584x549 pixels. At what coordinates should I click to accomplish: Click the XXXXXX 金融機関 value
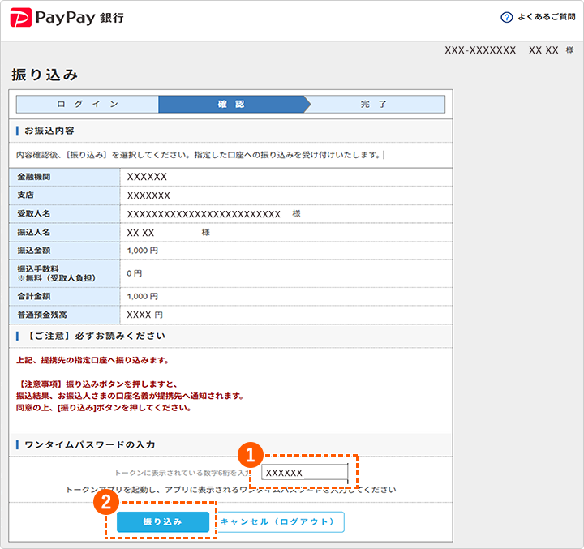147,177
